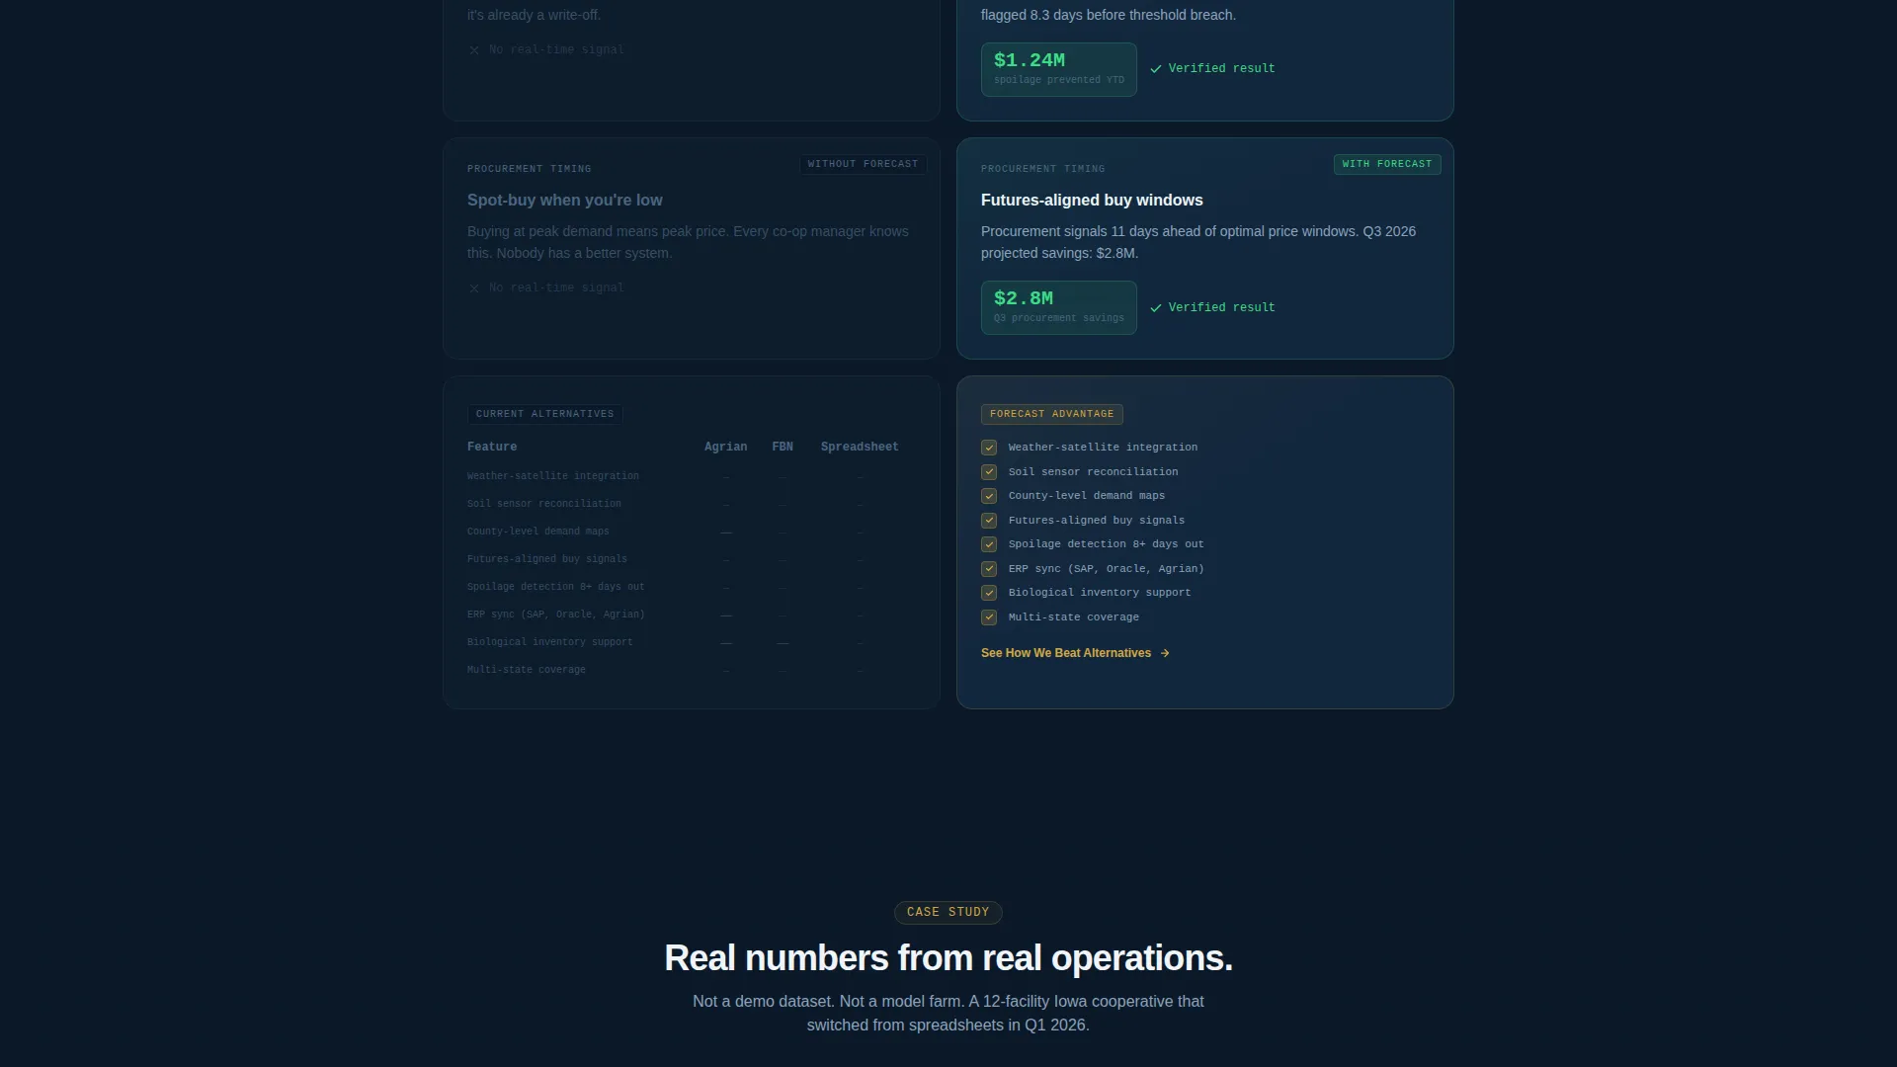Click the CASE STUDY pill badge
1897x1067 pixels.
point(948,913)
